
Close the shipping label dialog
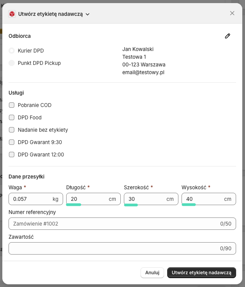(232, 13)
